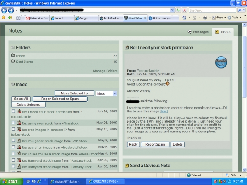Click the Home icon in command bar
This screenshot has height=185, width=247.
click(184, 18)
